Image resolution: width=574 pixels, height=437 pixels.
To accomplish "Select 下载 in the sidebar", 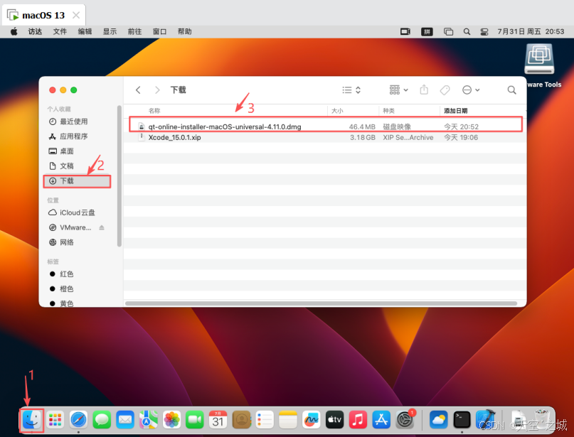I will pyautogui.click(x=77, y=181).
